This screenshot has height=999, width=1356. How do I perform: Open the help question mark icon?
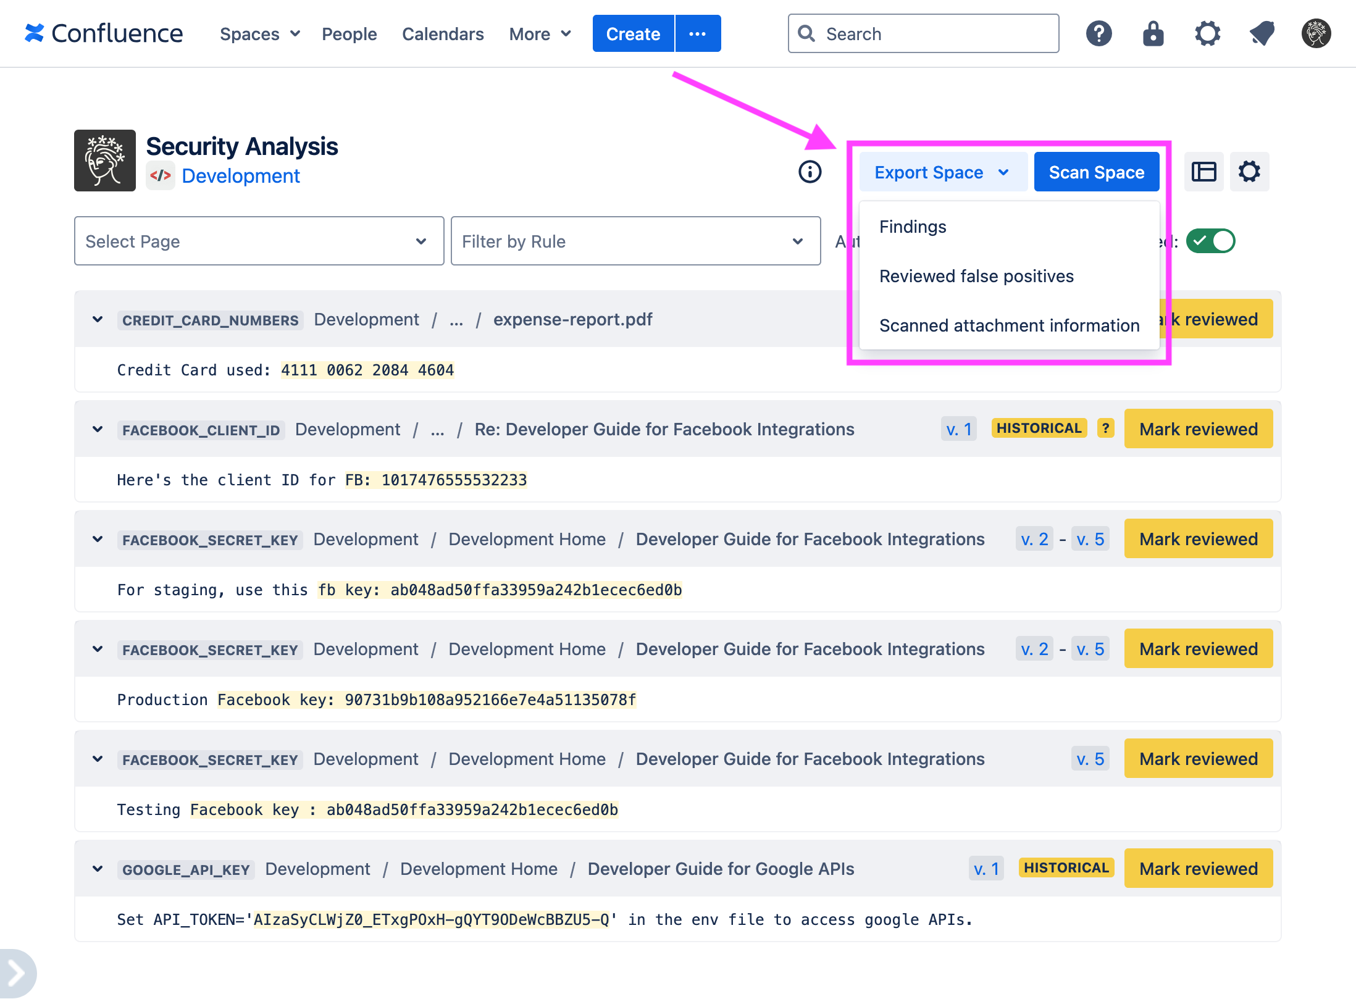click(1099, 34)
